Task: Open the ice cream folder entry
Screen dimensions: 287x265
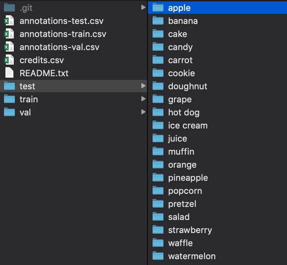Action: click(188, 126)
